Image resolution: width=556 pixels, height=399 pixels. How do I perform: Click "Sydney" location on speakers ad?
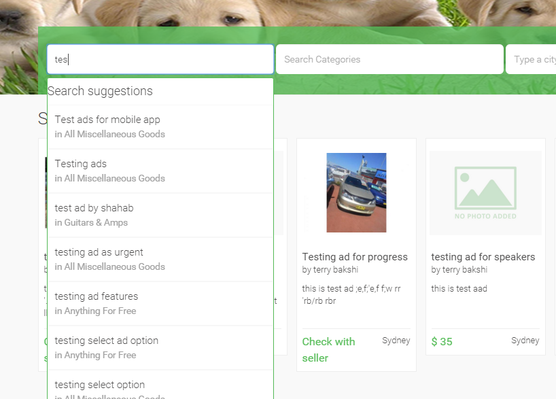click(525, 341)
